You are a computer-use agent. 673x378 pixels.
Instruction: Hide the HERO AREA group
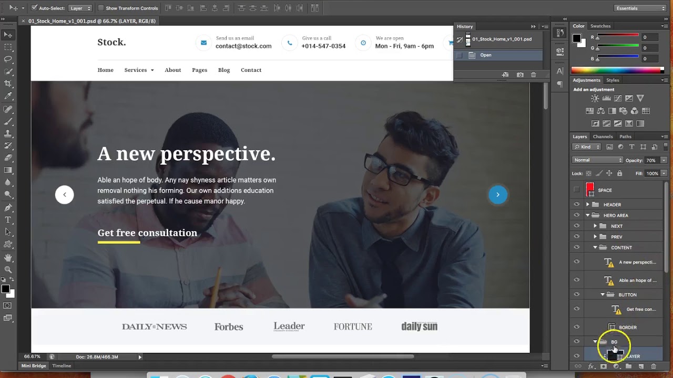pyautogui.click(x=577, y=215)
